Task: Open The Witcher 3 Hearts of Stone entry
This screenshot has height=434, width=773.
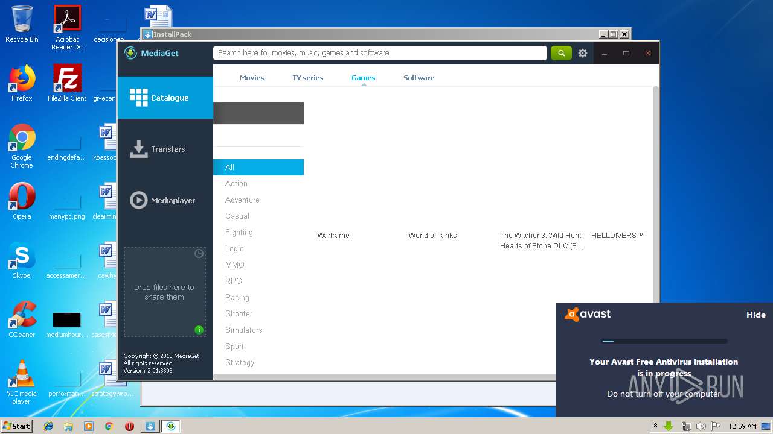Action: pos(542,241)
